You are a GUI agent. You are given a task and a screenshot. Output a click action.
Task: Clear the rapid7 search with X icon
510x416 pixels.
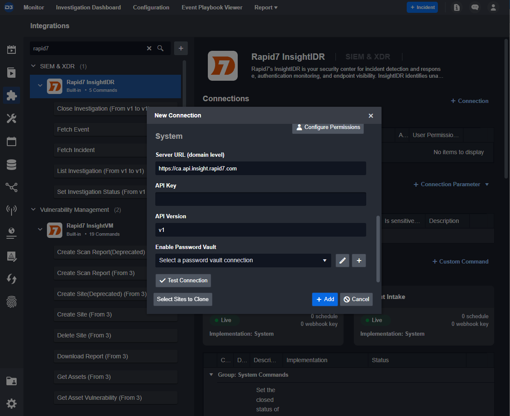(x=149, y=48)
